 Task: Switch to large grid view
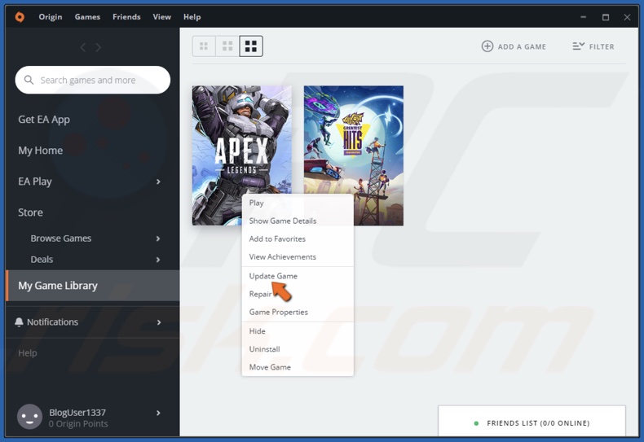[251, 46]
